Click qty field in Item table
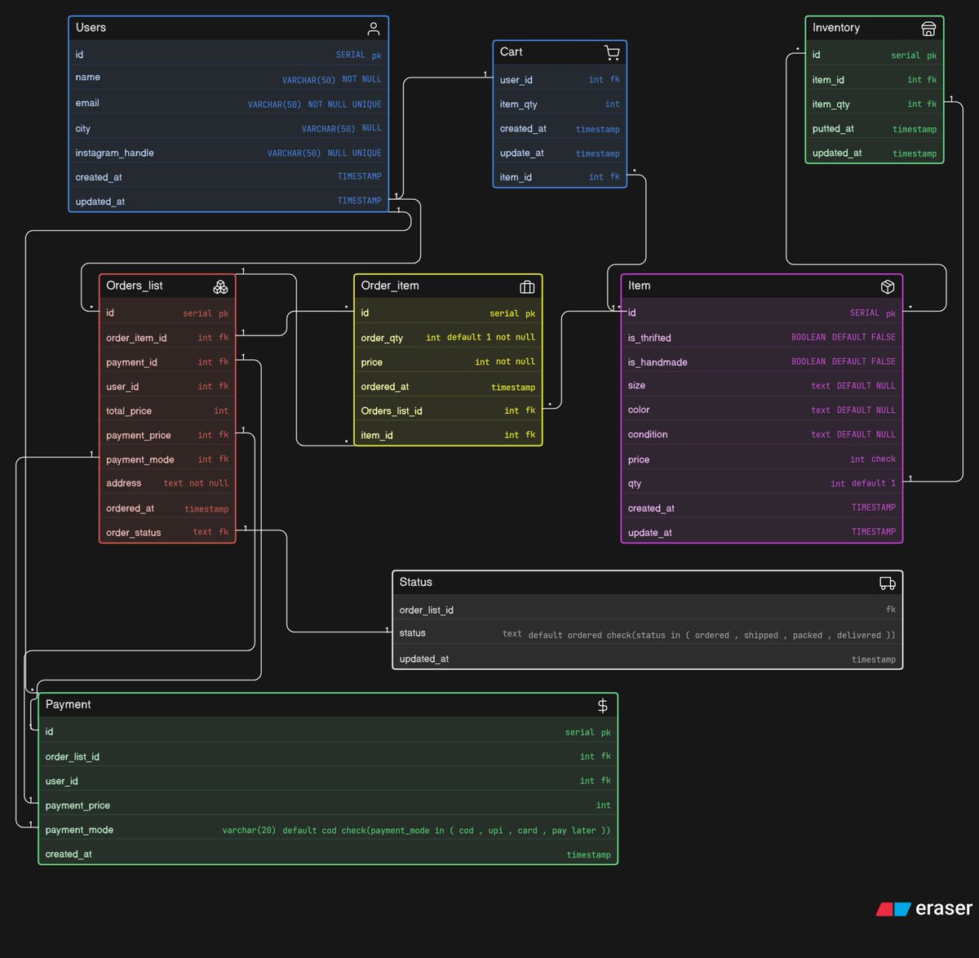 tap(762, 483)
